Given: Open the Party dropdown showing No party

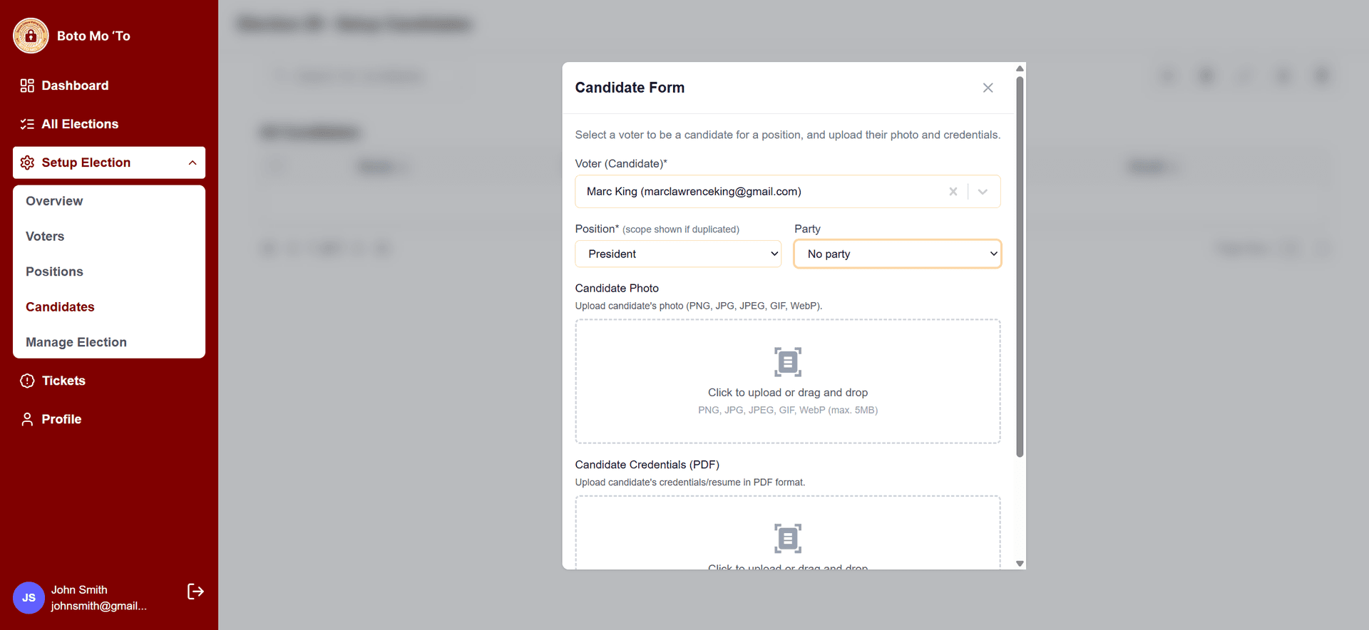Looking at the screenshot, I should 897,254.
